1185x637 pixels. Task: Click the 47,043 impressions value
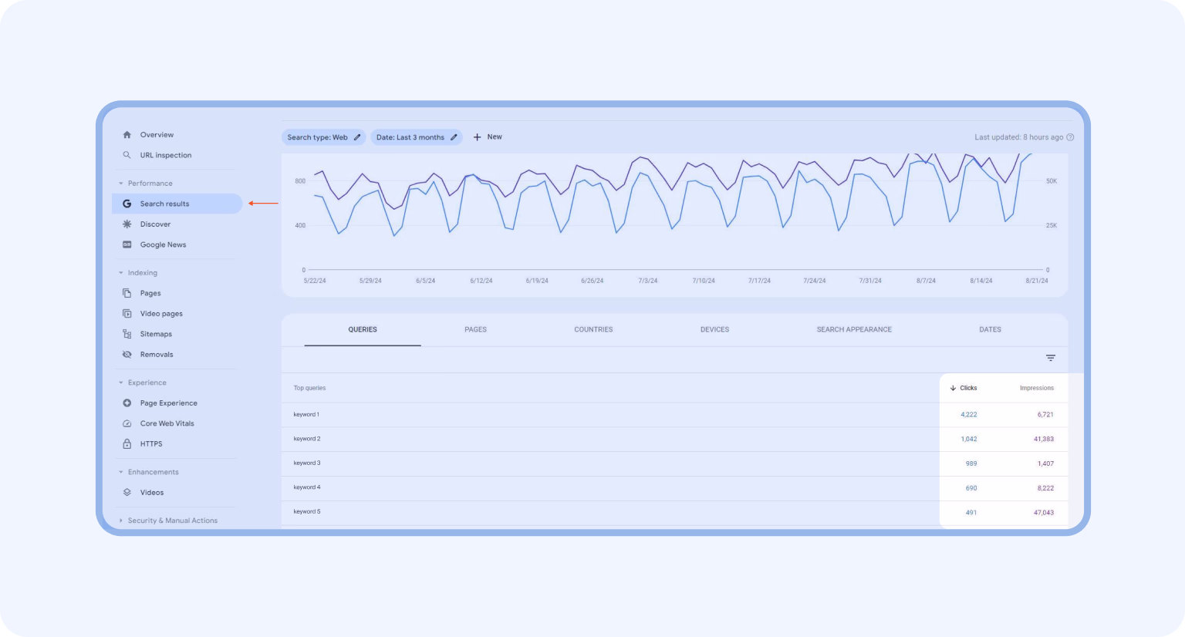point(1044,513)
